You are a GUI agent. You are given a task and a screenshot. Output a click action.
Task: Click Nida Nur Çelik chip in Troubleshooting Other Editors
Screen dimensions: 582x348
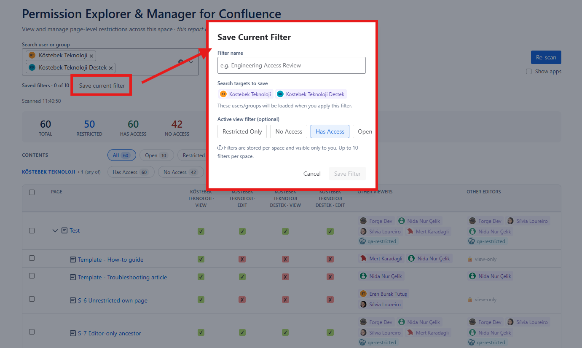490,276
